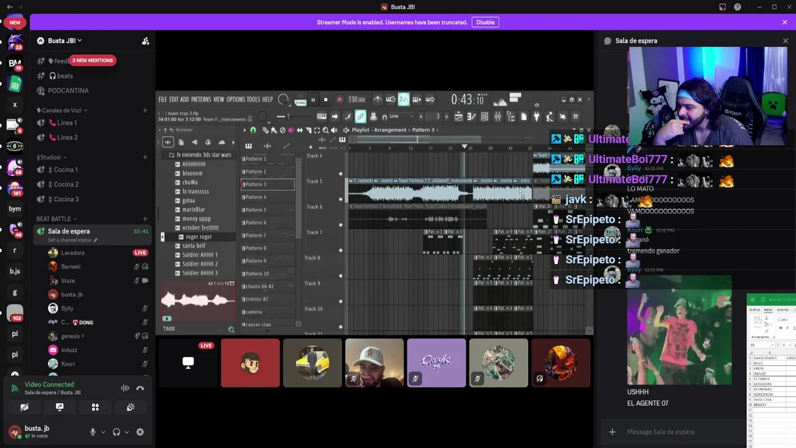Viewport: 796px width, 448px height.
Task: Close the Sala de espera chat panel
Action: pos(785,41)
